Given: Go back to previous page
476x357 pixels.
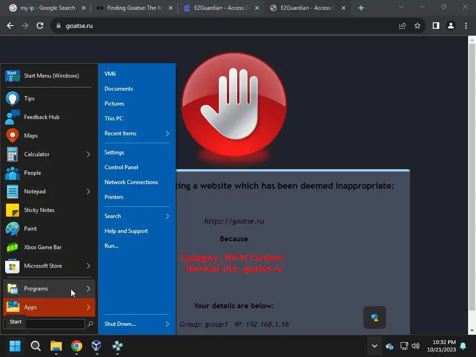Looking at the screenshot, I should click(10, 26).
